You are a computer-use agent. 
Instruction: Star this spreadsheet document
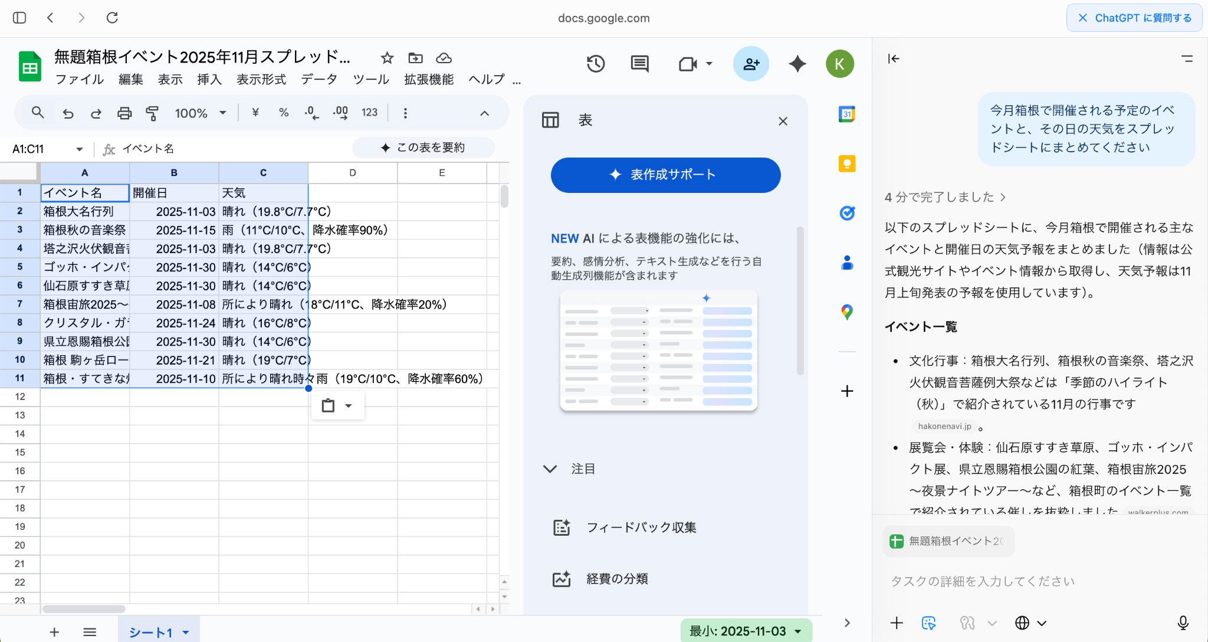pyautogui.click(x=387, y=58)
